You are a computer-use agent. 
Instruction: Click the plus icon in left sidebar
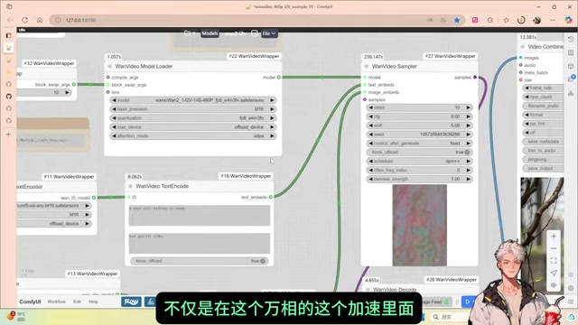tap(8, 135)
